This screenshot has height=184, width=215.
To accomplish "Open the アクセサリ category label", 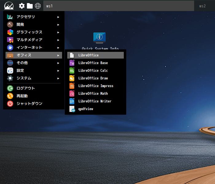I will tap(25, 17).
